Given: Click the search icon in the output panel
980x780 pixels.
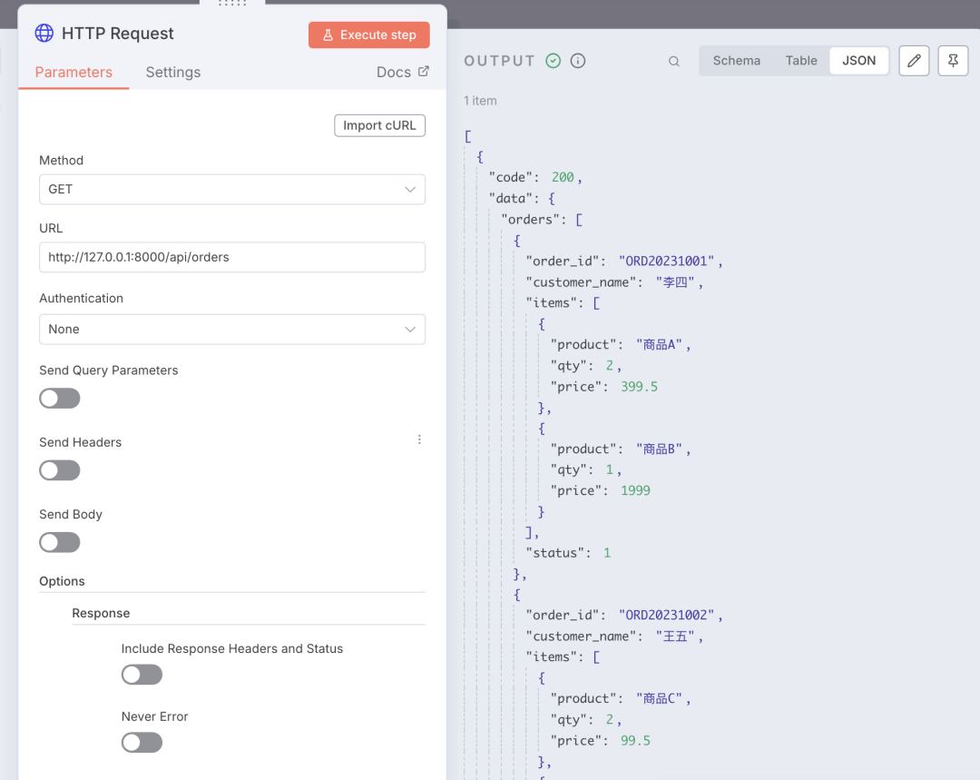Looking at the screenshot, I should coord(674,62).
